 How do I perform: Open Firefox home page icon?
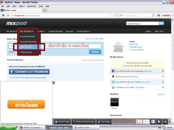coord(159,15)
